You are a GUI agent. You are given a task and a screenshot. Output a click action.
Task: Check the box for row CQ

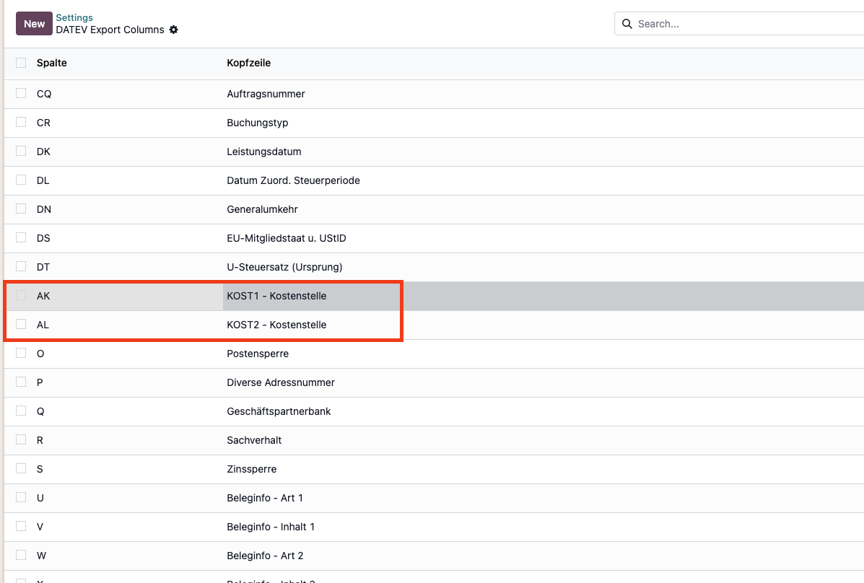(x=21, y=93)
